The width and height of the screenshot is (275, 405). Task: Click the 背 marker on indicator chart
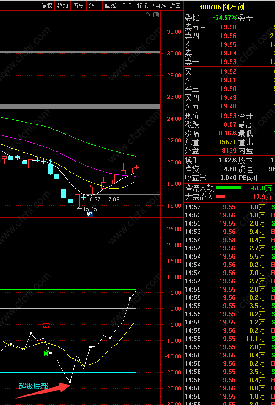click(x=46, y=353)
